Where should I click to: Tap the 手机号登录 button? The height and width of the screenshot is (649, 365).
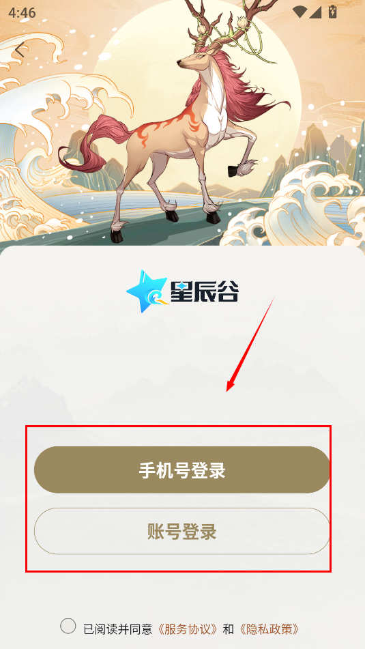182,470
